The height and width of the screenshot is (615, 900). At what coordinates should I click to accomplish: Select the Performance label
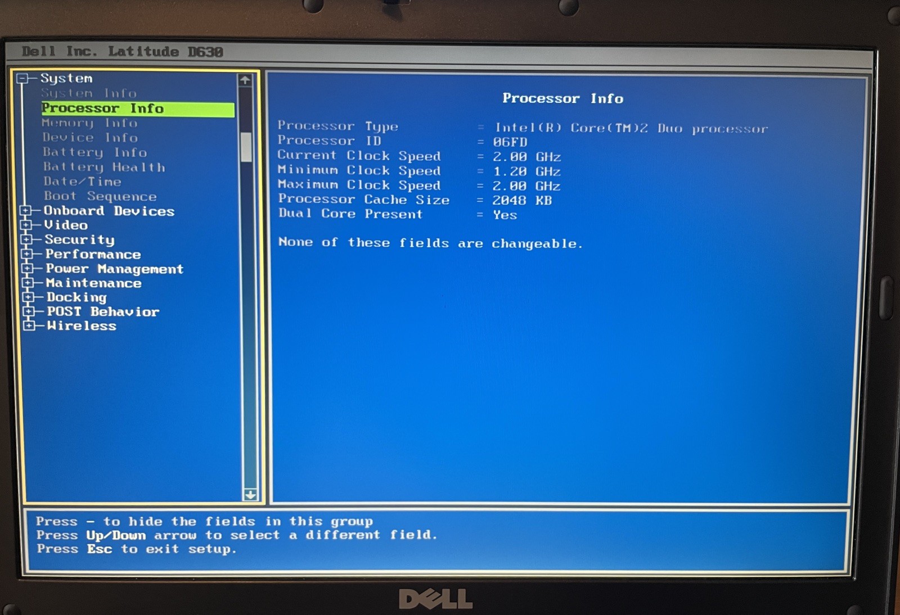[93, 254]
